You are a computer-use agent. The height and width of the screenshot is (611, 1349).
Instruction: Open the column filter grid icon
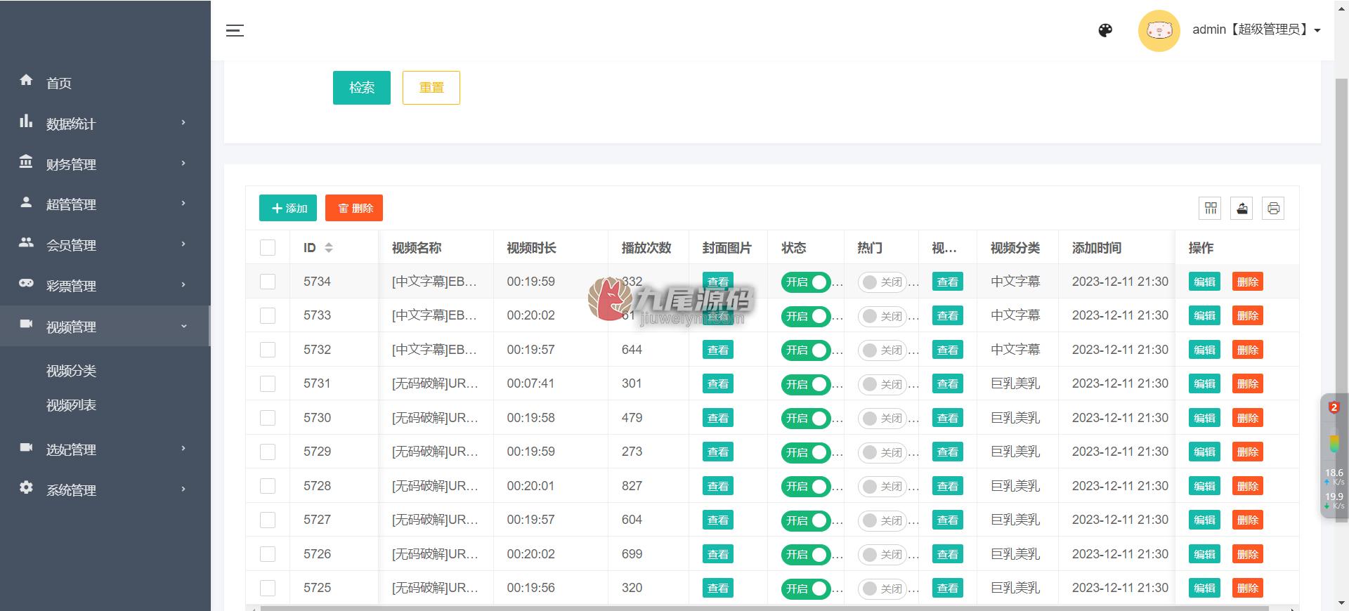pyautogui.click(x=1211, y=208)
